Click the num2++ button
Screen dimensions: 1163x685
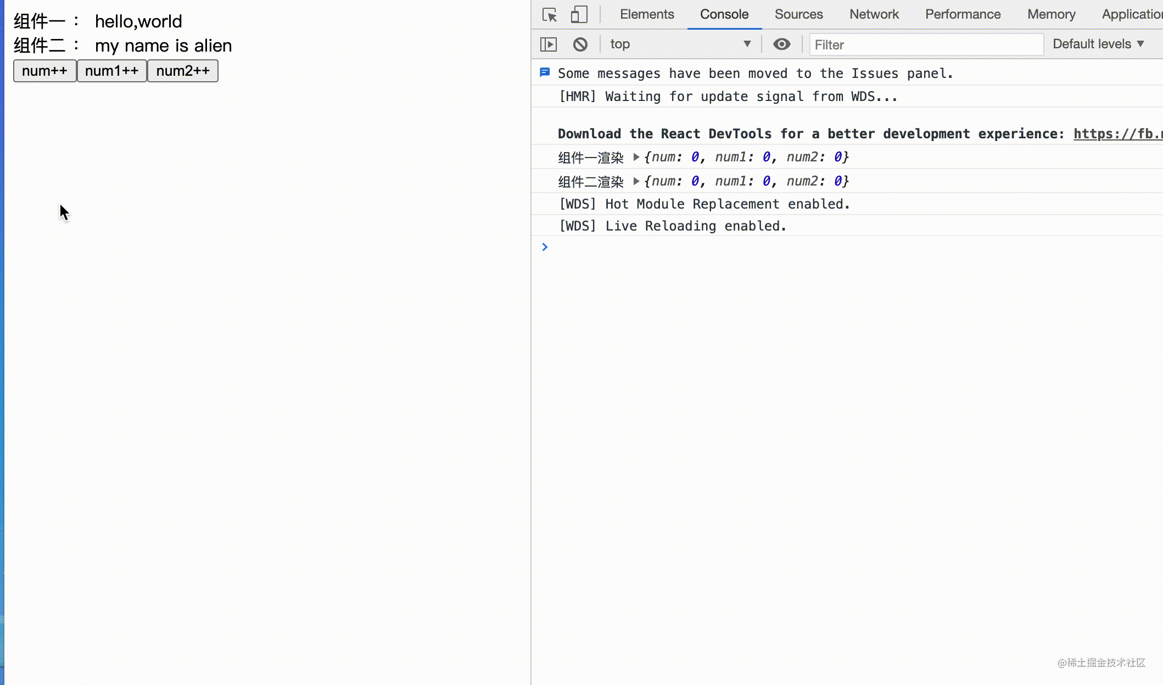click(183, 71)
